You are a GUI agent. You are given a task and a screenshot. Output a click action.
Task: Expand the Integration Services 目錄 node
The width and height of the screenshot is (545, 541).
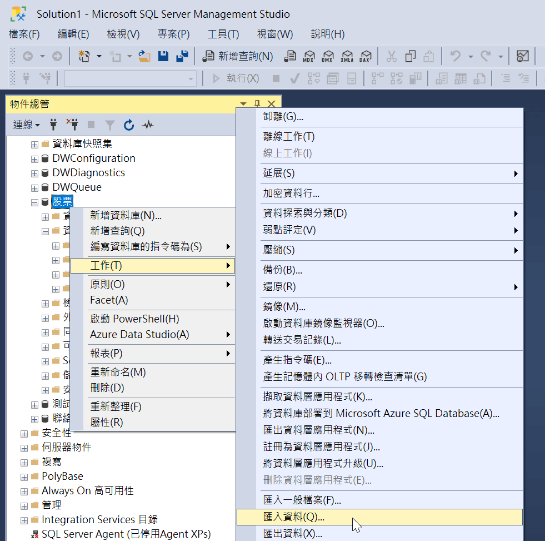pyautogui.click(x=24, y=520)
